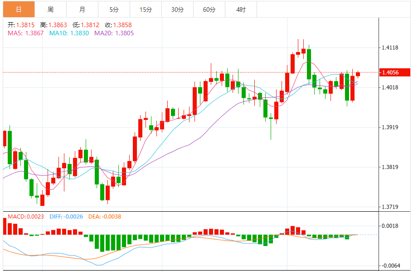
Task: Click the current price label 1.4056
Action: tap(394, 72)
